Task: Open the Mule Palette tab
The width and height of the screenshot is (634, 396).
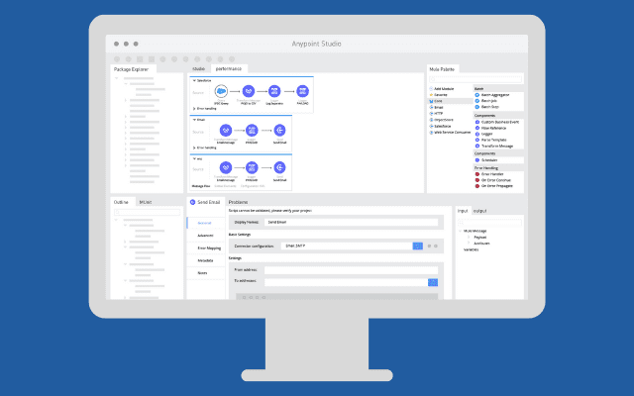Action: (443, 69)
